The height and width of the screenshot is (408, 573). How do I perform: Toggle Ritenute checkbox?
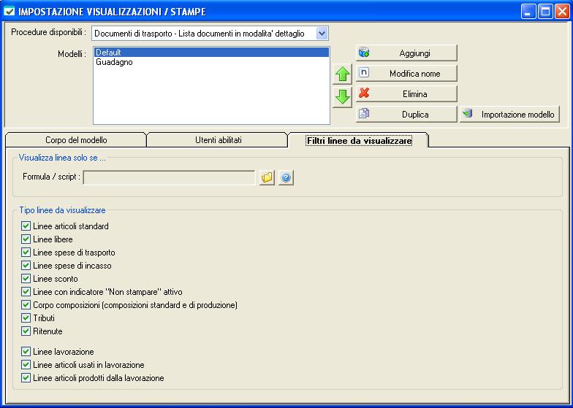[26, 331]
